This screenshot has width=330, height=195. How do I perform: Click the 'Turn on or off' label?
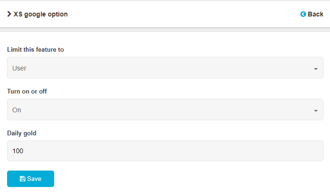tap(27, 91)
